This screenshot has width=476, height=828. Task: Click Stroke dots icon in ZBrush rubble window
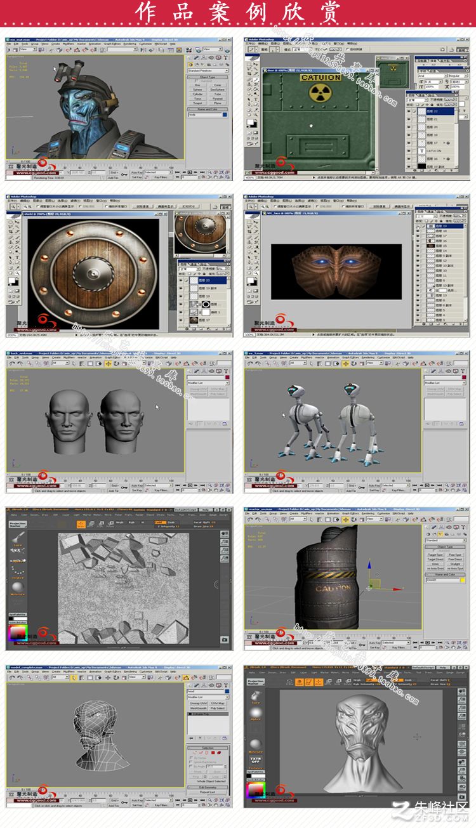(x=17, y=569)
